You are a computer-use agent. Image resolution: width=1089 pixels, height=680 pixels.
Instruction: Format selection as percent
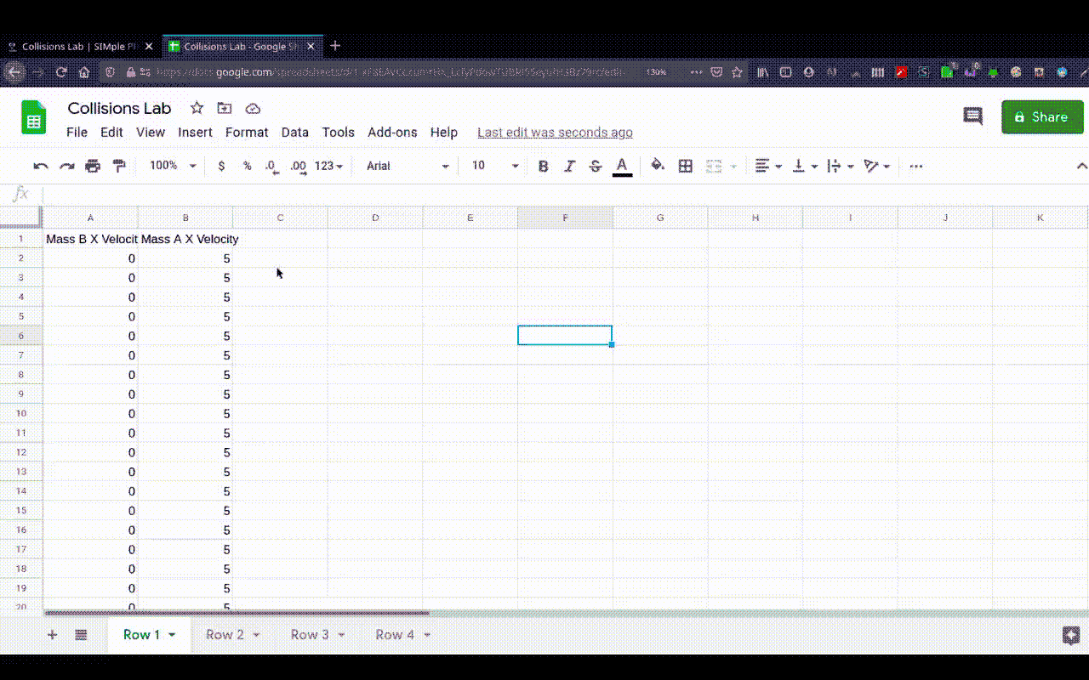point(247,166)
